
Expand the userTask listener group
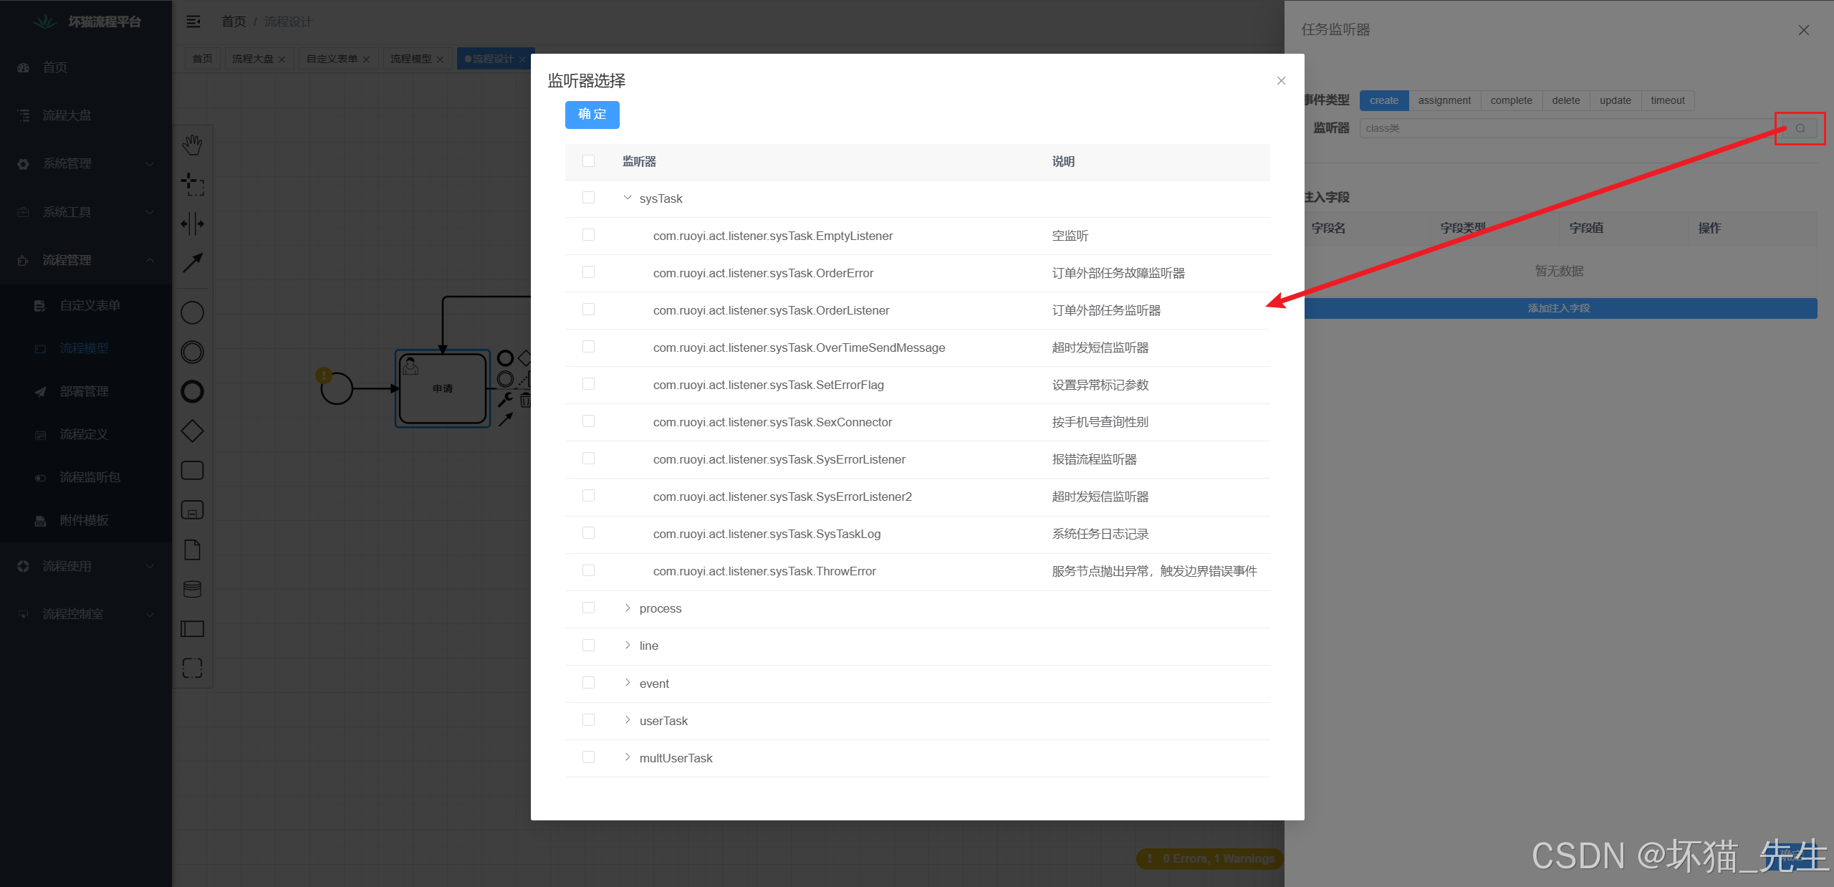point(627,720)
